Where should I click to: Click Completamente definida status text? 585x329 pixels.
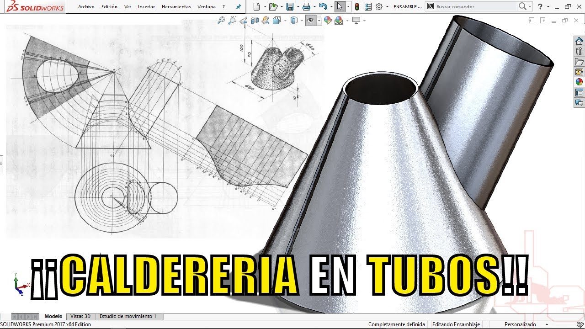(x=397, y=324)
